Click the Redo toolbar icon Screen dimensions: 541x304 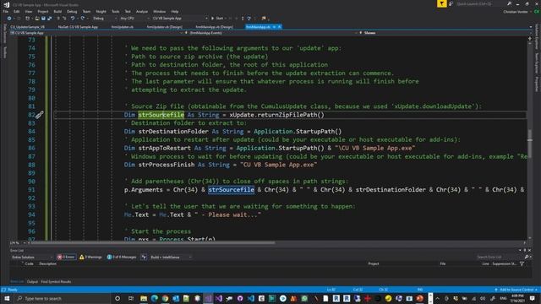pos(83,19)
